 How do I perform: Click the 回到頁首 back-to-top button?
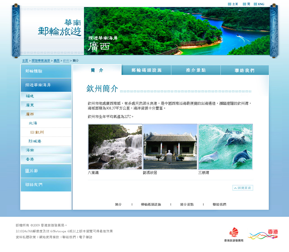coord(243,188)
